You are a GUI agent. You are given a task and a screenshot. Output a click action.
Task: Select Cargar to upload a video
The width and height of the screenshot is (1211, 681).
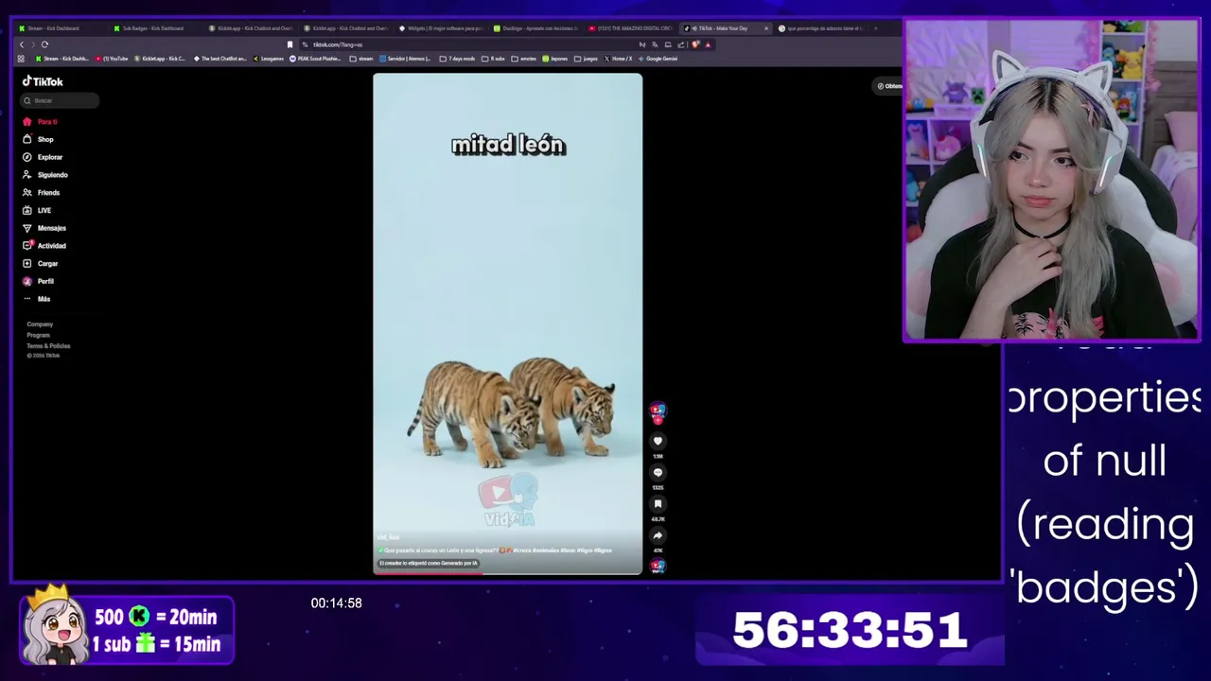tap(41, 264)
